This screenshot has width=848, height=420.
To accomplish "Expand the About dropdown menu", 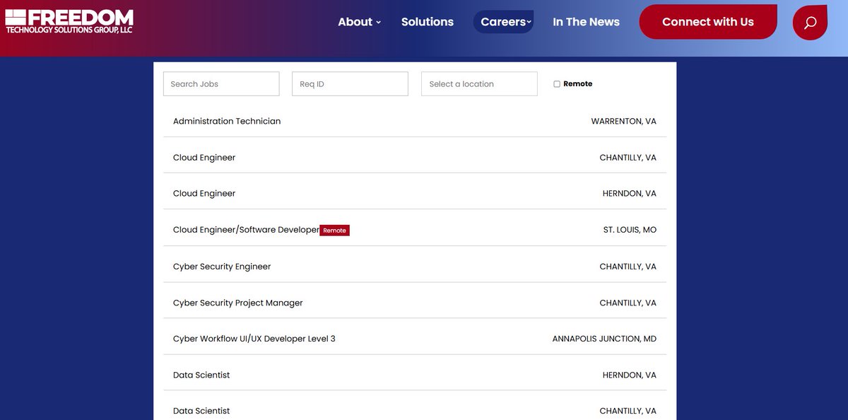I will click(x=359, y=22).
